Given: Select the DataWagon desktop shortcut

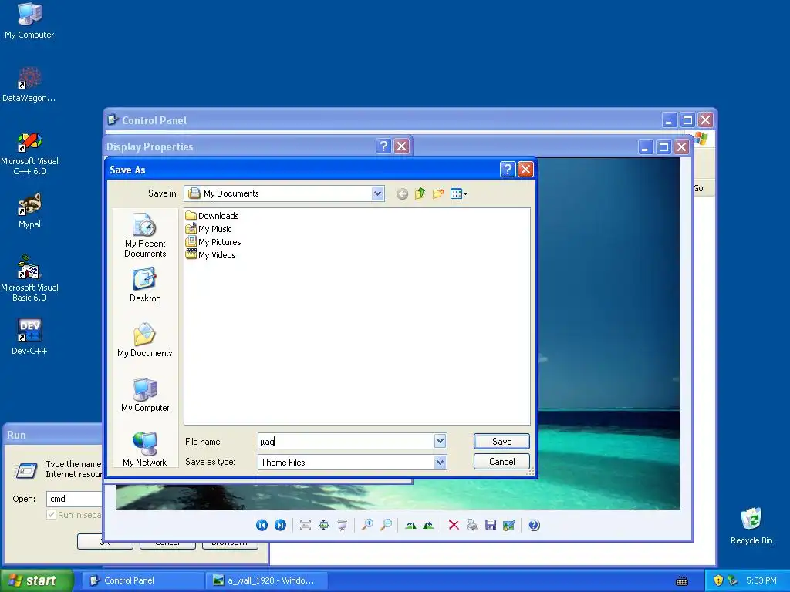Looking at the screenshot, I should tap(29, 84).
